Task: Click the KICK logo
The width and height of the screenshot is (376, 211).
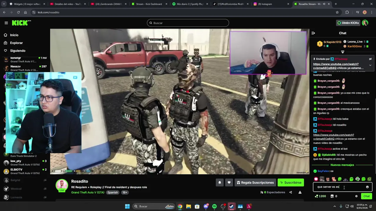Action: click(x=21, y=23)
